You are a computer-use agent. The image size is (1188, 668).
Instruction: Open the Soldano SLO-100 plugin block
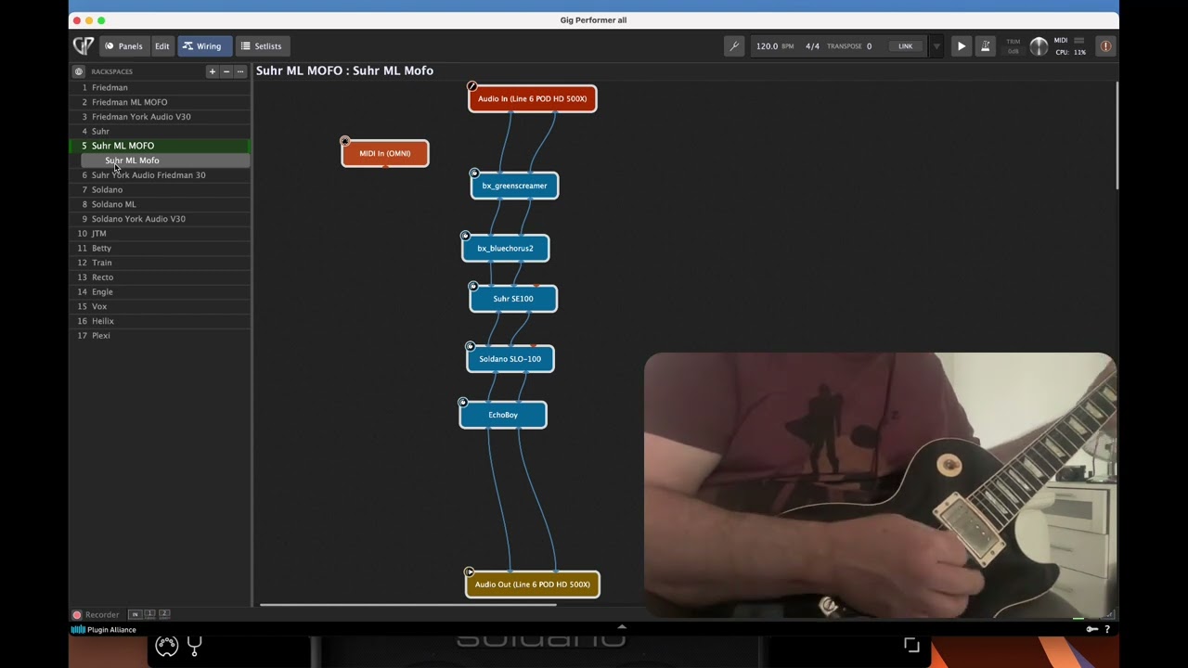tap(510, 359)
